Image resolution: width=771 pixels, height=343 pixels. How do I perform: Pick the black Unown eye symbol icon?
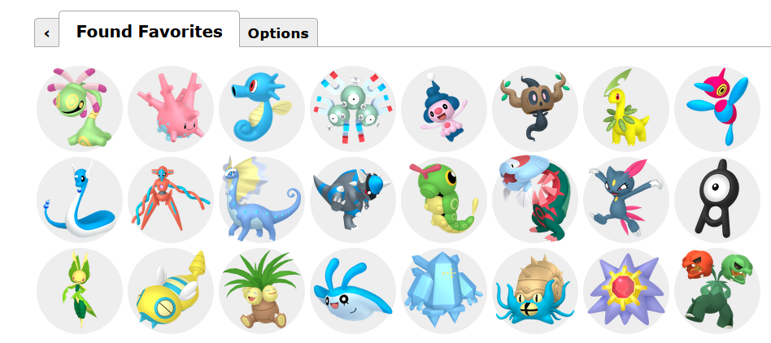(717, 199)
